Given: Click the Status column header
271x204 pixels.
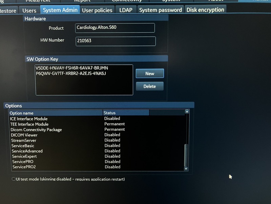Looking at the screenshot, I should click(x=125, y=113).
